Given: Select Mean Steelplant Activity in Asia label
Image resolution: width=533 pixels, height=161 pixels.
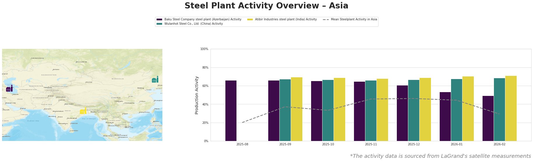Looking at the screenshot, I should 354,19.
